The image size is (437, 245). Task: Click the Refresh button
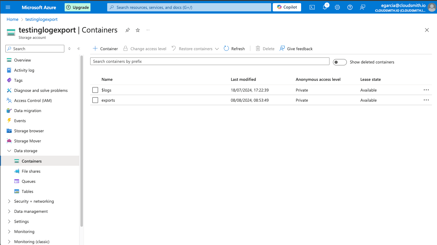click(x=234, y=49)
